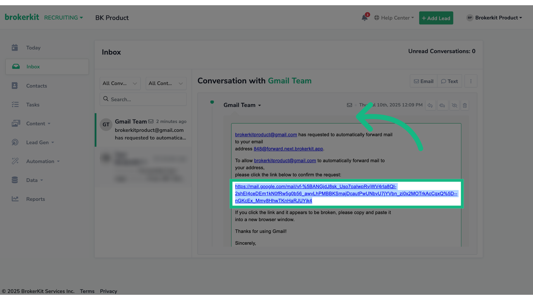Click the 'BK Product' title text

112,18
